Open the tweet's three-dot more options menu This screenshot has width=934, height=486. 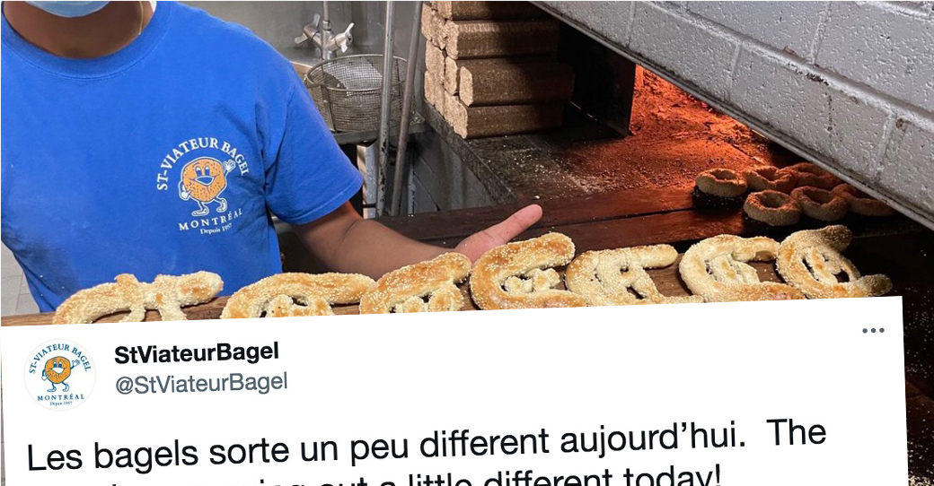873,330
